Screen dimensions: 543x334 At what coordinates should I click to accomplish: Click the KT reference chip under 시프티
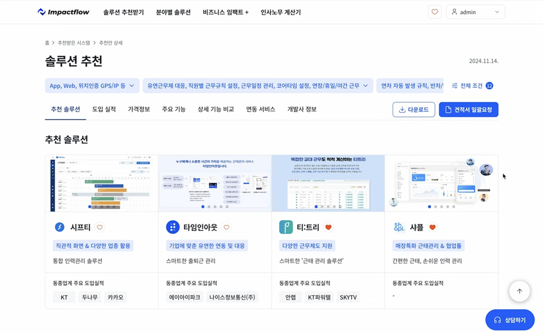(x=64, y=297)
